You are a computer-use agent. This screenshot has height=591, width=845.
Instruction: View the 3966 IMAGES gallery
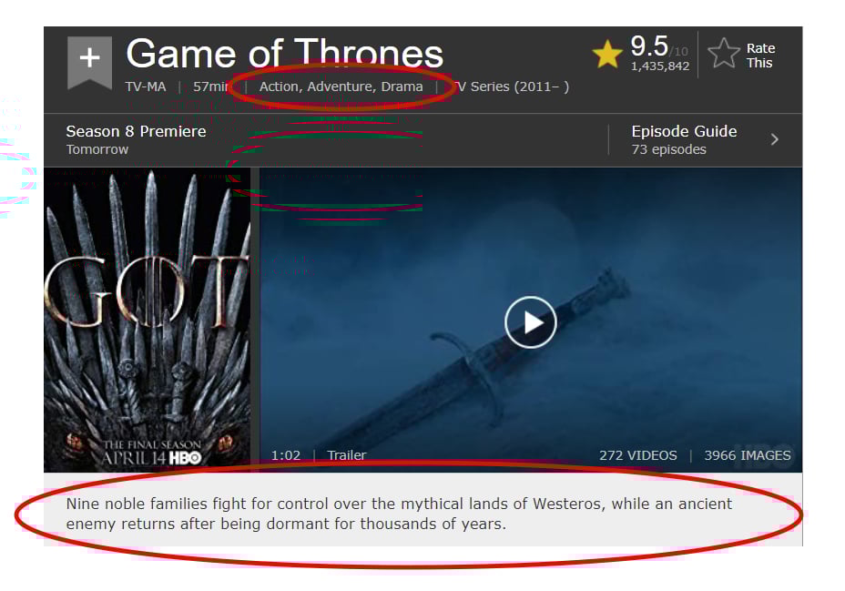click(748, 455)
